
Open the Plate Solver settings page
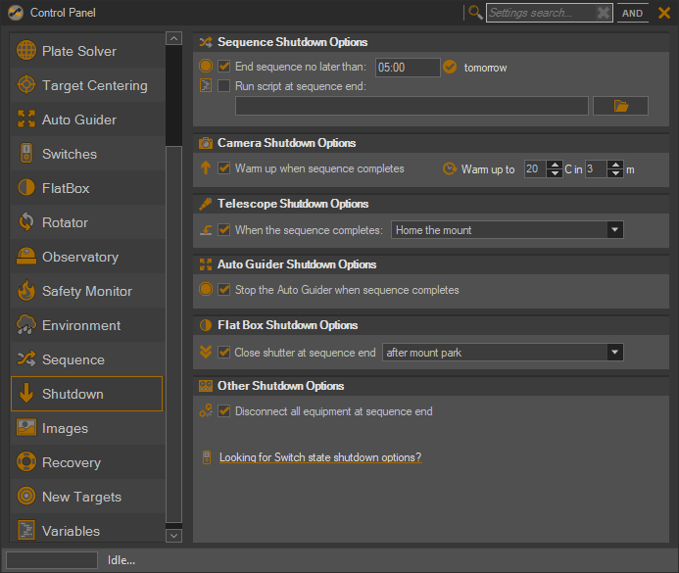click(87, 51)
